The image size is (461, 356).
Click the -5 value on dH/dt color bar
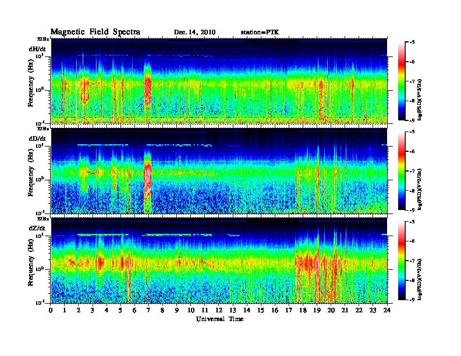pyautogui.click(x=412, y=42)
